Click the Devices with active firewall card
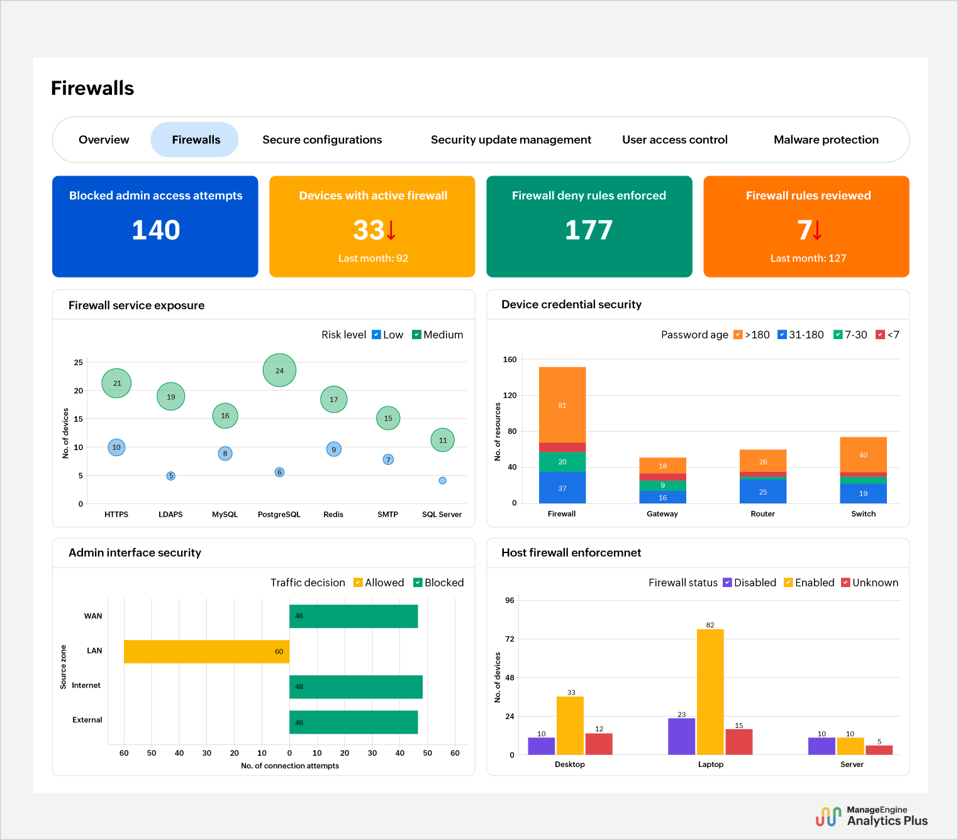 coord(372,227)
